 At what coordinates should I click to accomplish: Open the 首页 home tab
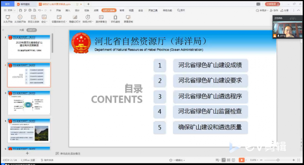point(7,4)
